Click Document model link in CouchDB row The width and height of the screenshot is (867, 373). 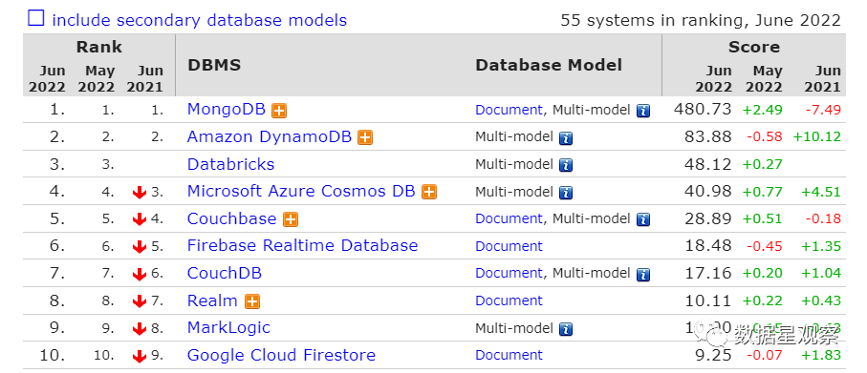[509, 273]
